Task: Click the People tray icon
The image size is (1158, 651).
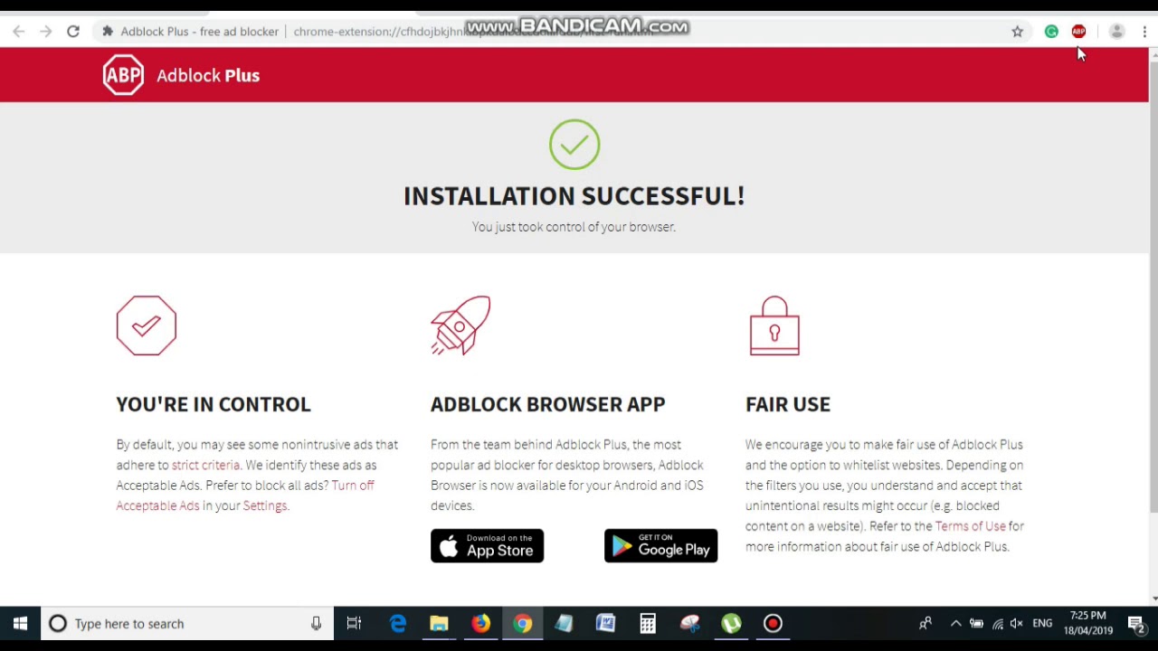Action: click(x=925, y=624)
